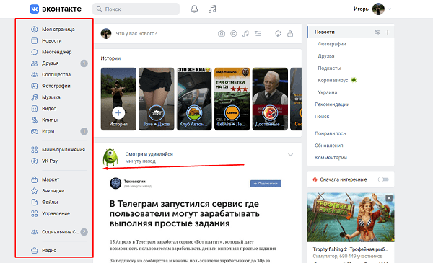Click the Игры gamepad icon
The height and width of the screenshot is (263, 433).
point(34,131)
